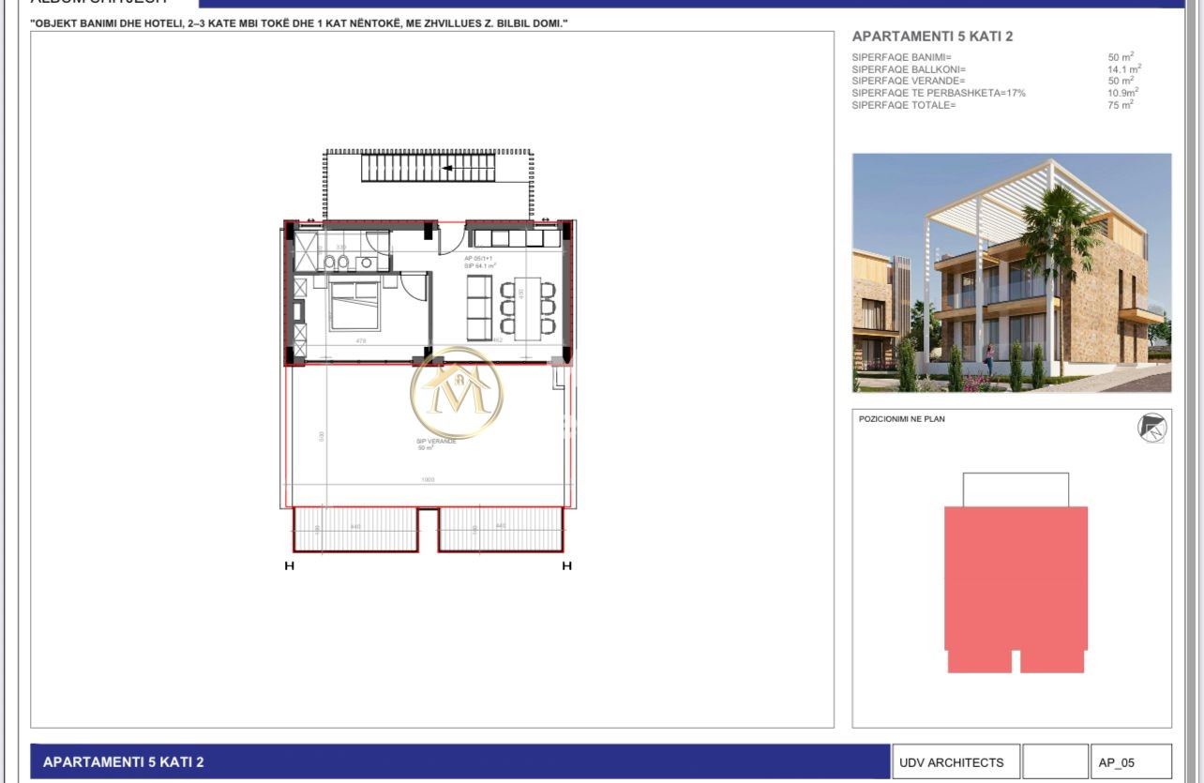Screen dimensions: 1204x783
Task: Click the "SIP VERANDE" label on the veranda
Action: click(436, 441)
